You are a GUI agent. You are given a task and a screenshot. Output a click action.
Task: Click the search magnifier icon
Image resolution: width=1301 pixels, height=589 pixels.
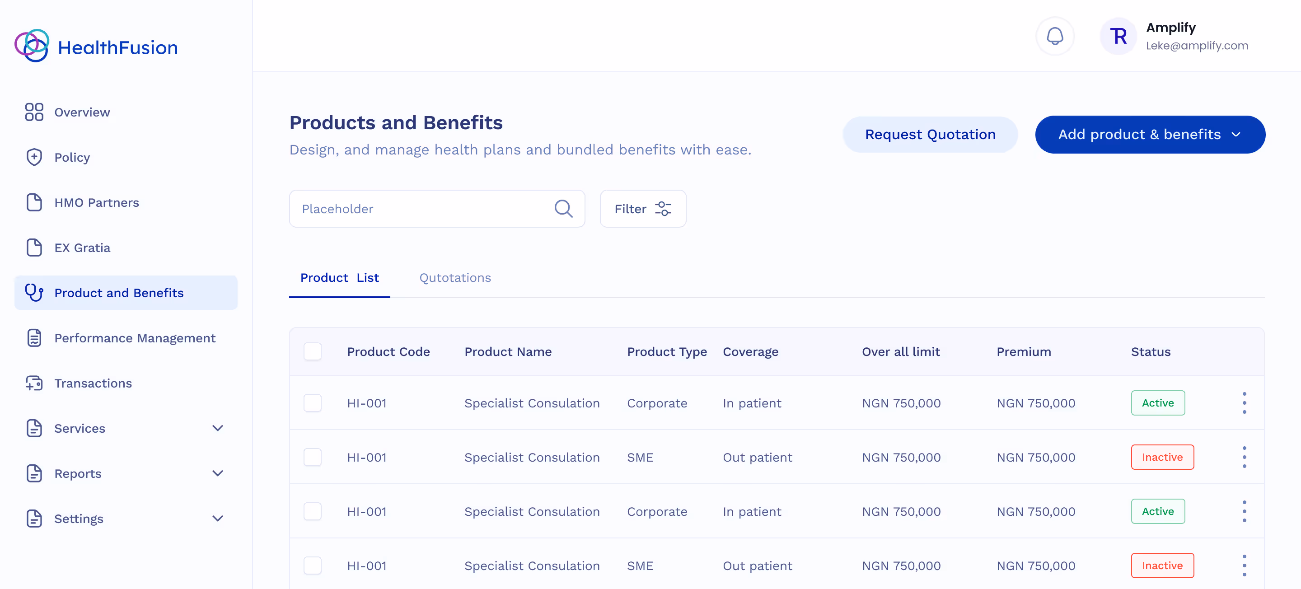pos(563,209)
